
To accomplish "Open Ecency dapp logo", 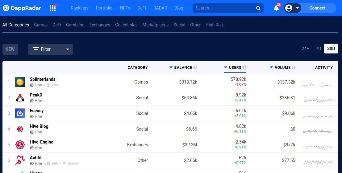I will click(x=20, y=113).
